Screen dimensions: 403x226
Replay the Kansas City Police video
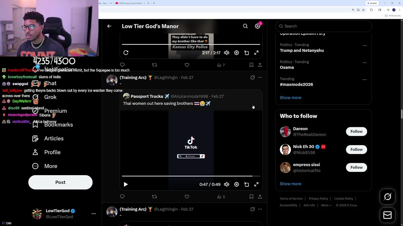126,53
